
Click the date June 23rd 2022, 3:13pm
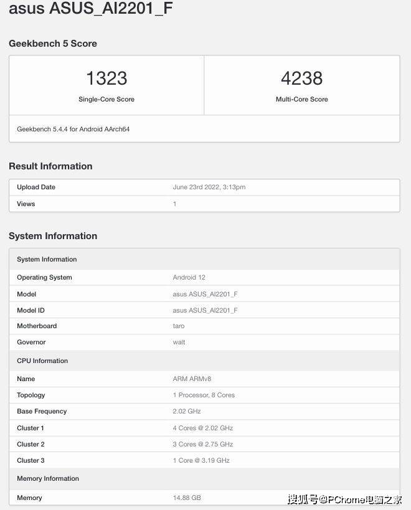(209, 187)
